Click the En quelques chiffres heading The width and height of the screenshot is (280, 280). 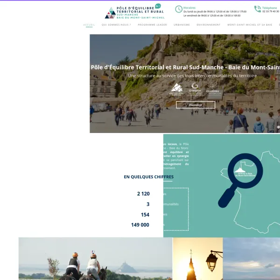pos(148,177)
